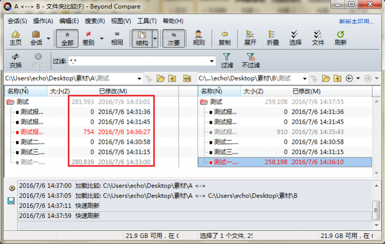Image resolution: width=385 pixels, height=244 pixels.
Task: Collapse the right 测试 folder
Action: tap(204, 102)
